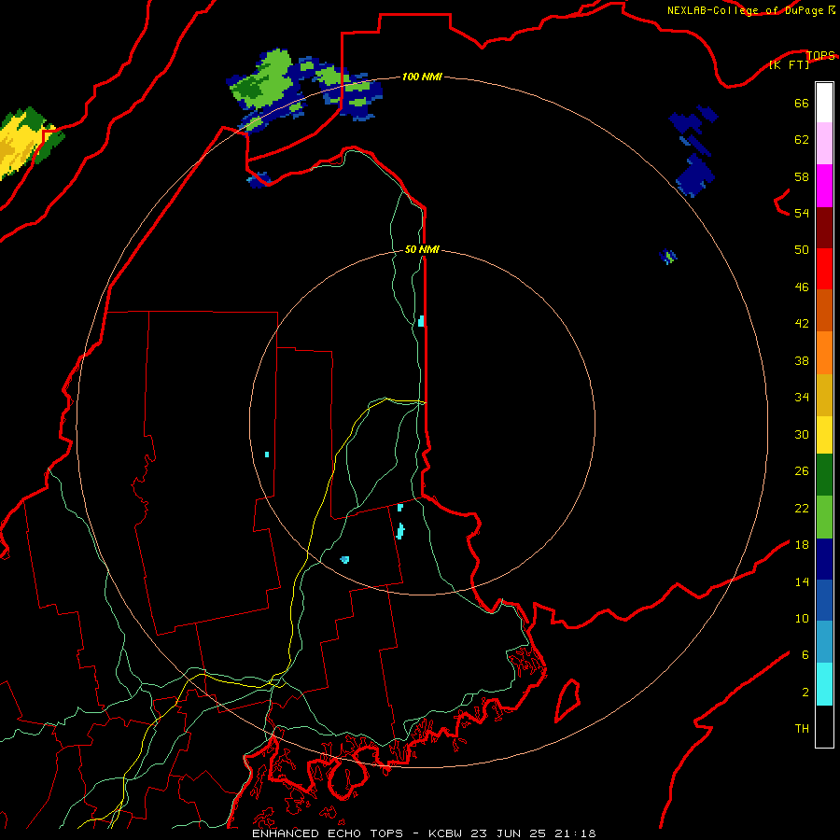Click the legend value label '30'
This screenshot has height=840, width=840.
802,434
